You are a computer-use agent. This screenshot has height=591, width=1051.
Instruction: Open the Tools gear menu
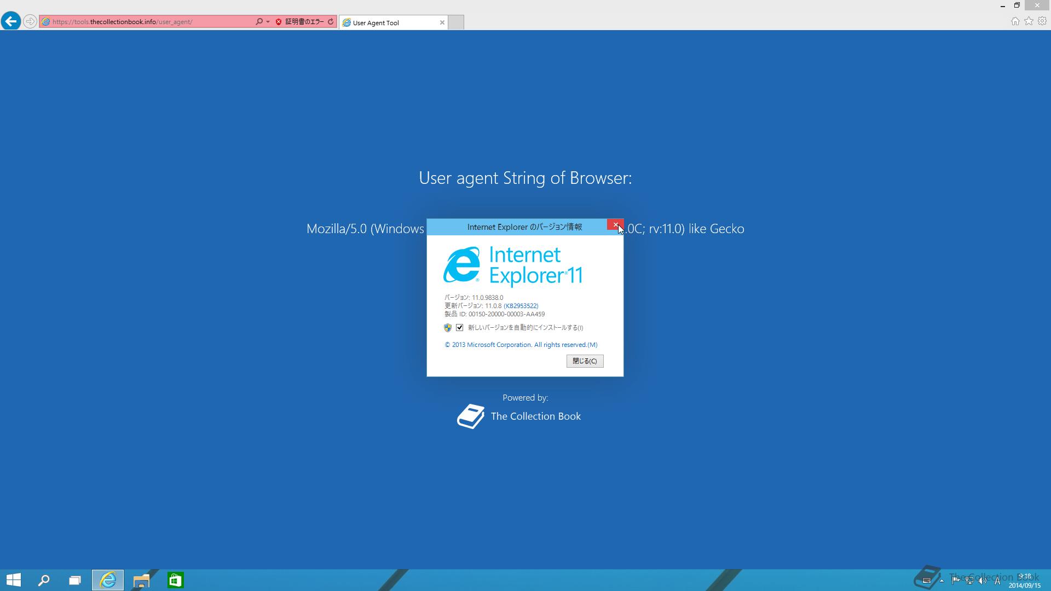pos(1042,21)
